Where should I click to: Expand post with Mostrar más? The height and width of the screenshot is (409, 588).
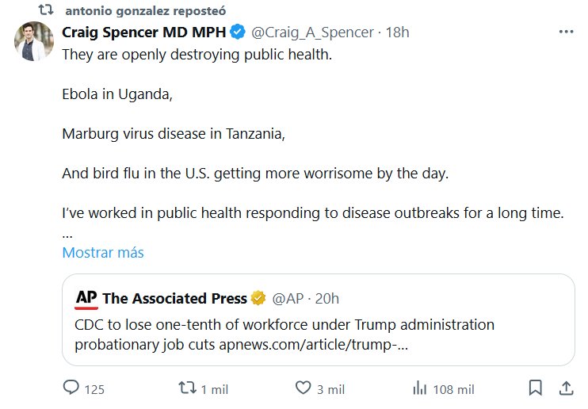point(103,253)
